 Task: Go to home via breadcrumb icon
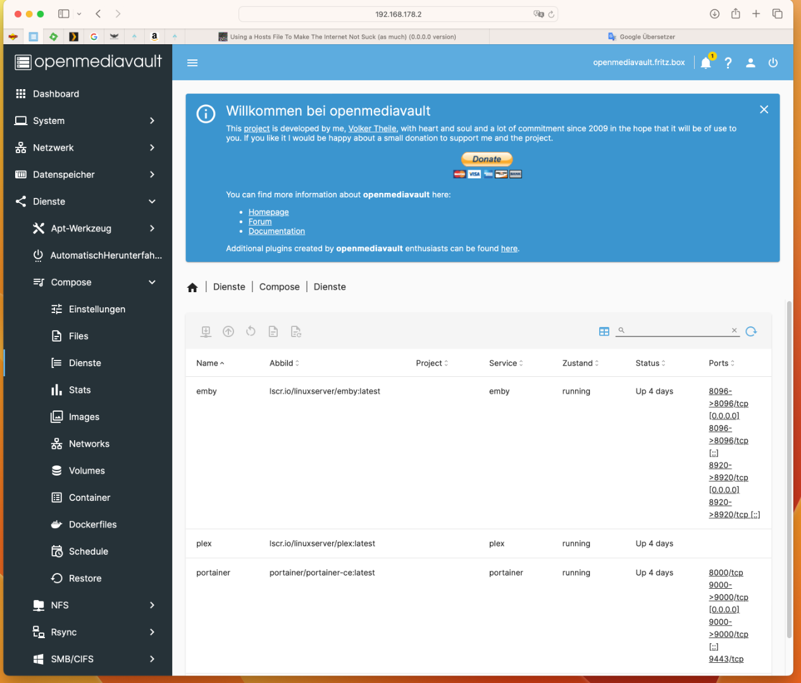point(192,287)
